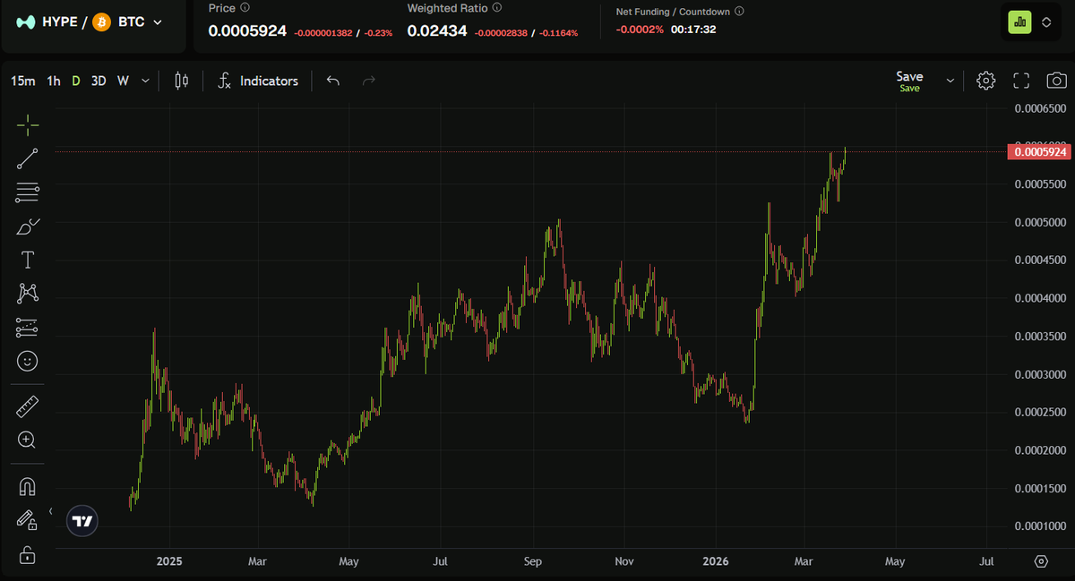Click the 0.0006500 price axis label
1075x581 pixels.
coord(1039,109)
